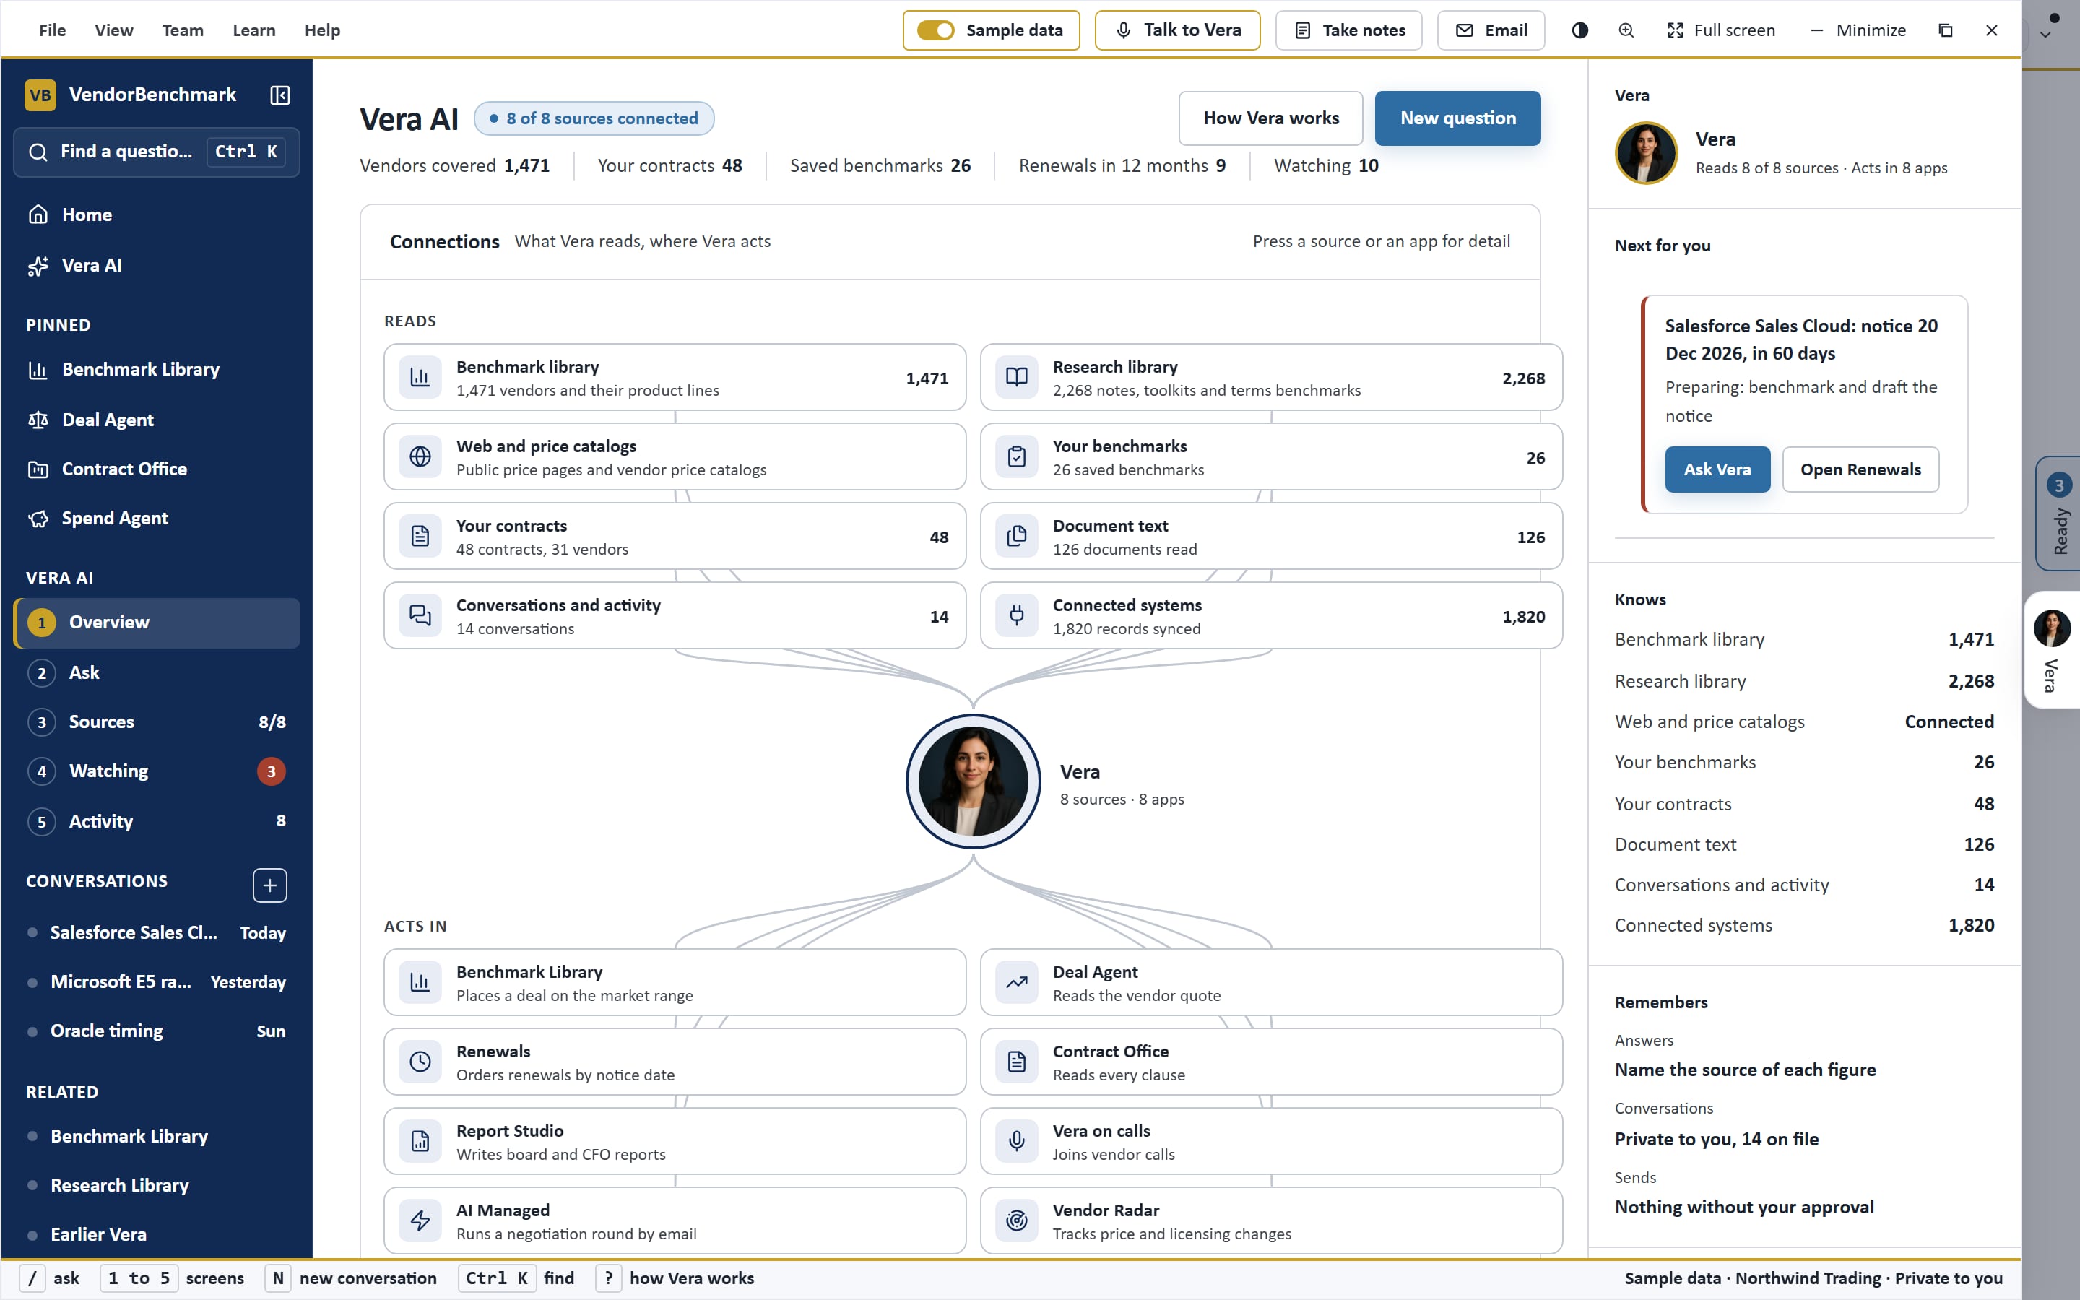The image size is (2080, 1300).
Task: Select the Ask screen in sidebar
Action: [x=157, y=672]
